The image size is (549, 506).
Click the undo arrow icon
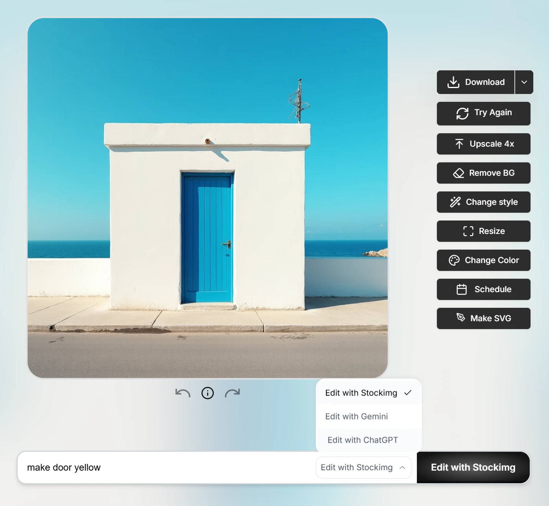[x=183, y=393]
